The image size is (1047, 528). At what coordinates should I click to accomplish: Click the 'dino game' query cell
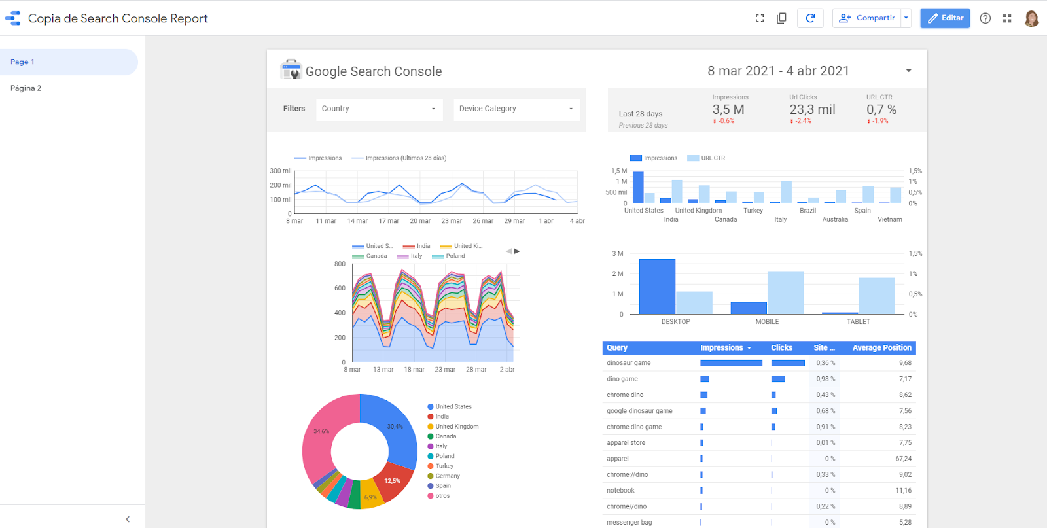622,379
